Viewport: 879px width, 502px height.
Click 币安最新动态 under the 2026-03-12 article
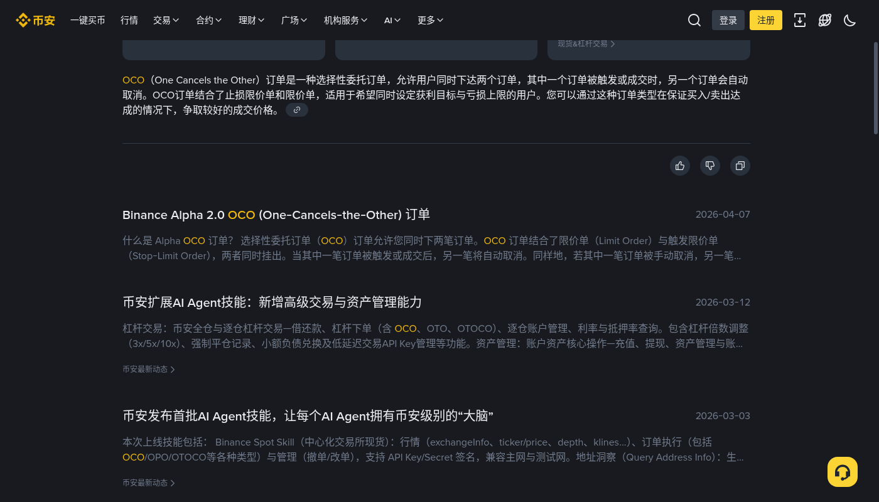point(149,370)
